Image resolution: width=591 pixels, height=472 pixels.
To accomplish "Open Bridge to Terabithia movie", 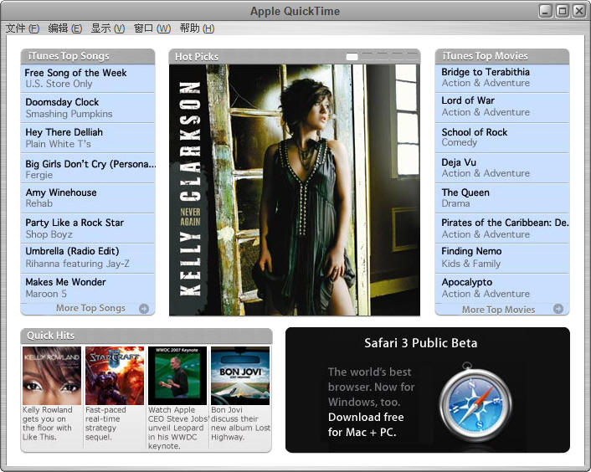I will click(502, 78).
